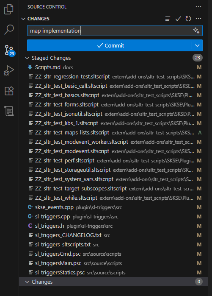Viewport: 212px width, 296px height.
Task: Open added file ZZ_sltr_test_maps_lists.sltscript
Action: (x=72, y=133)
